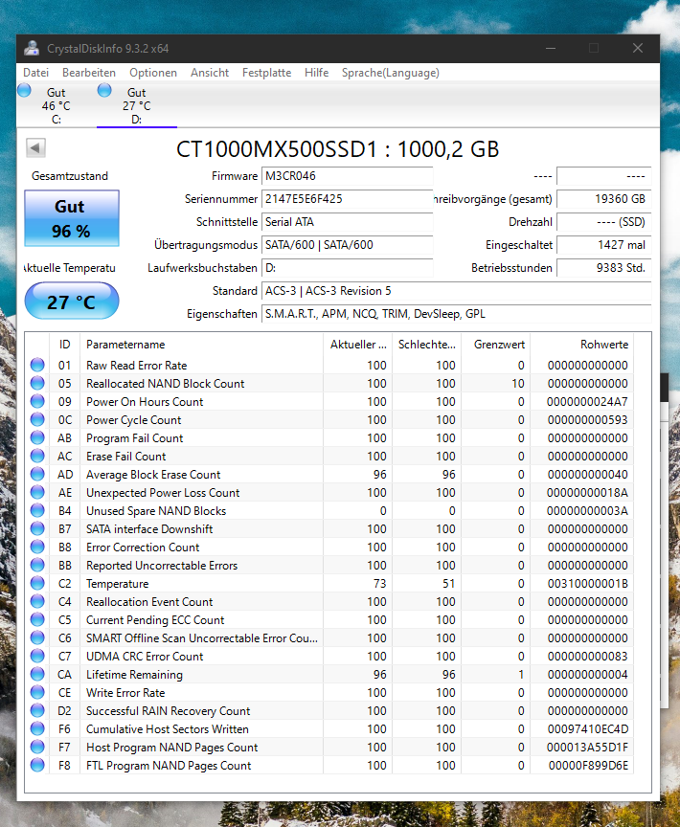Click the Aktueller value column header
The width and height of the screenshot is (680, 827).
coord(357,345)
